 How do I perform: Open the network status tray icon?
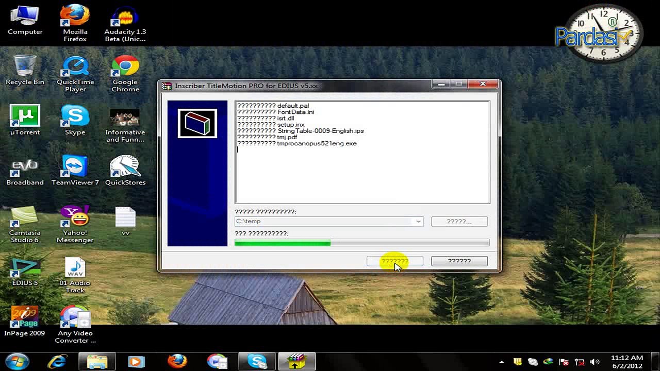579,362
